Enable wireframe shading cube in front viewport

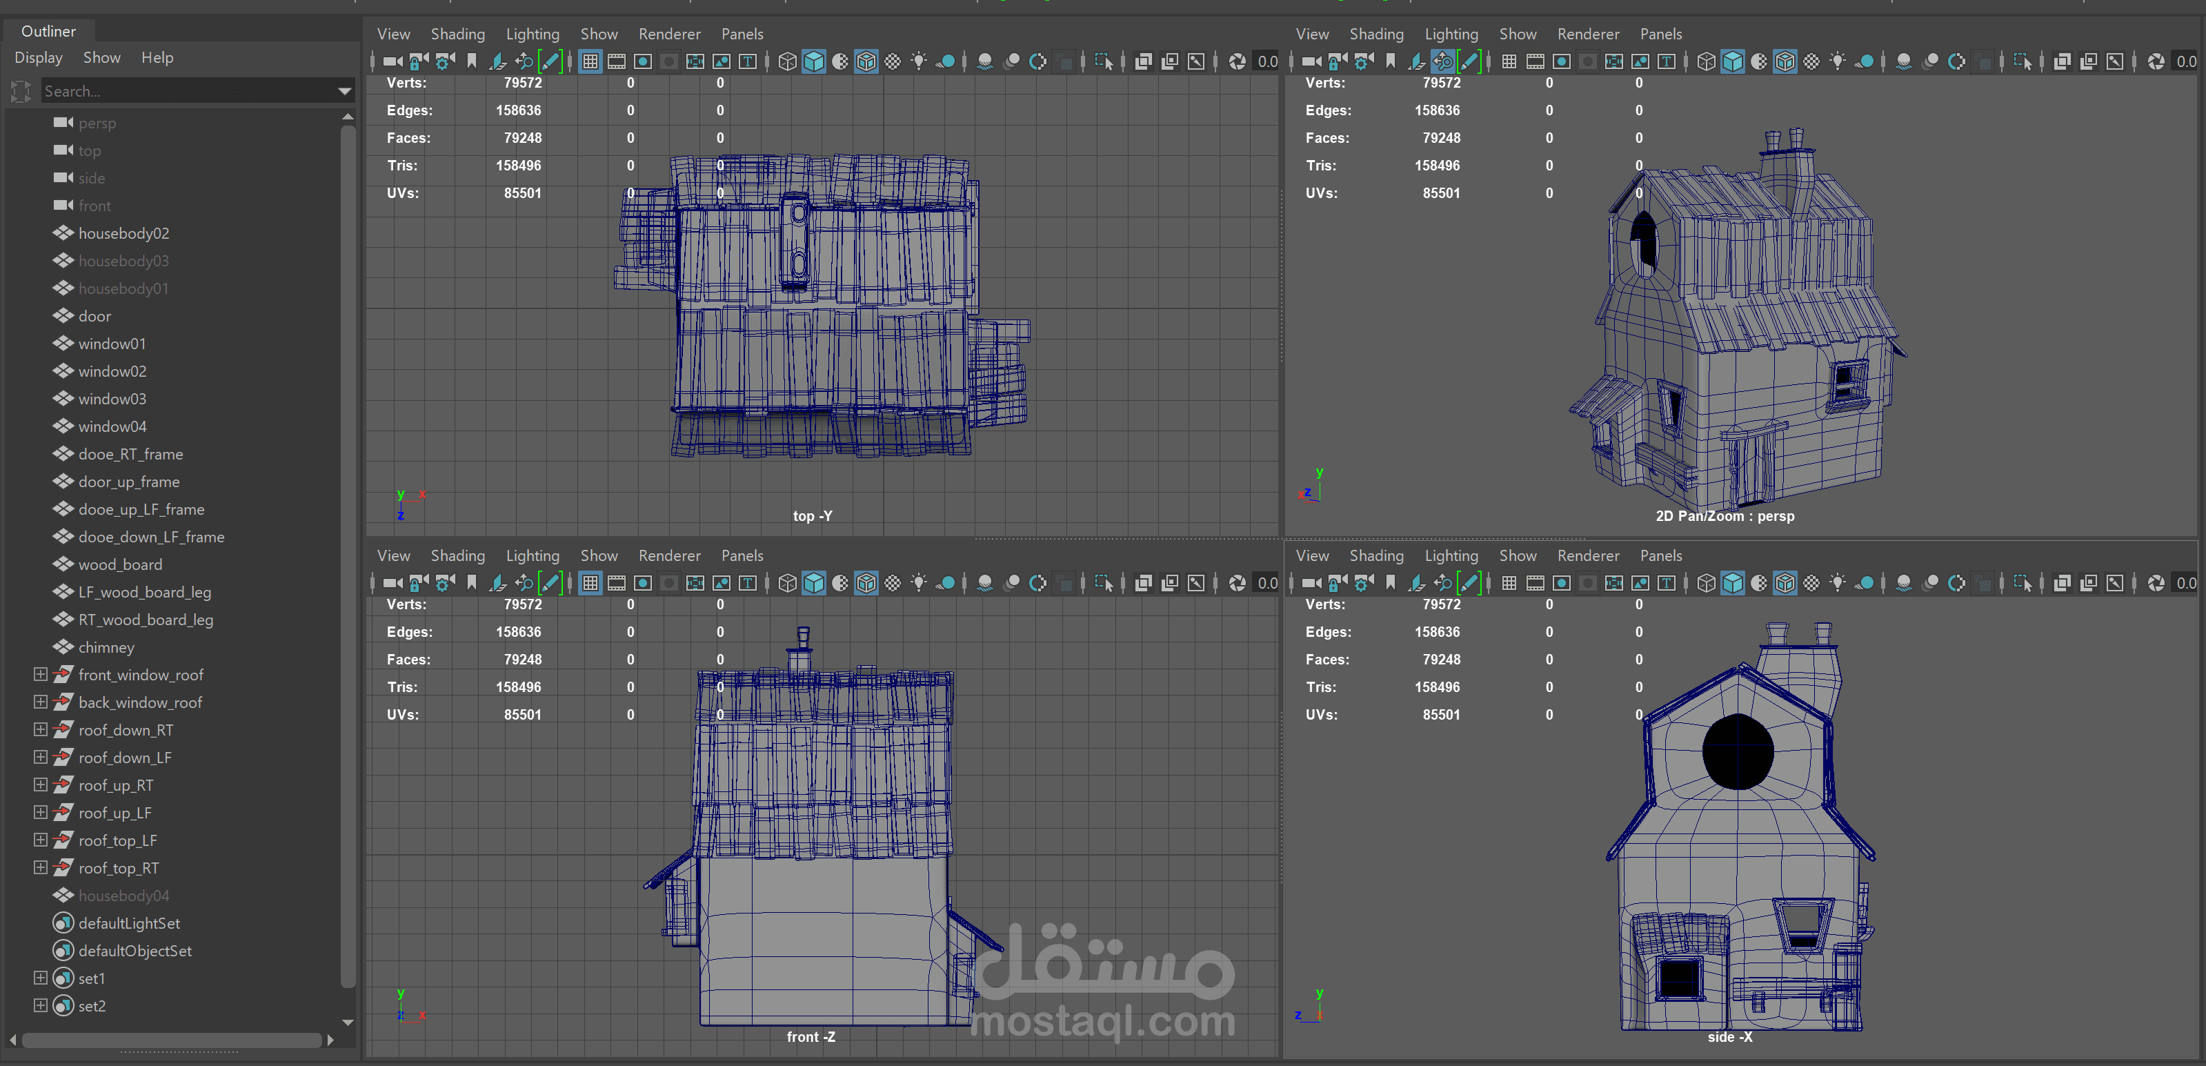pyautogui.click(x=787, y=583)
